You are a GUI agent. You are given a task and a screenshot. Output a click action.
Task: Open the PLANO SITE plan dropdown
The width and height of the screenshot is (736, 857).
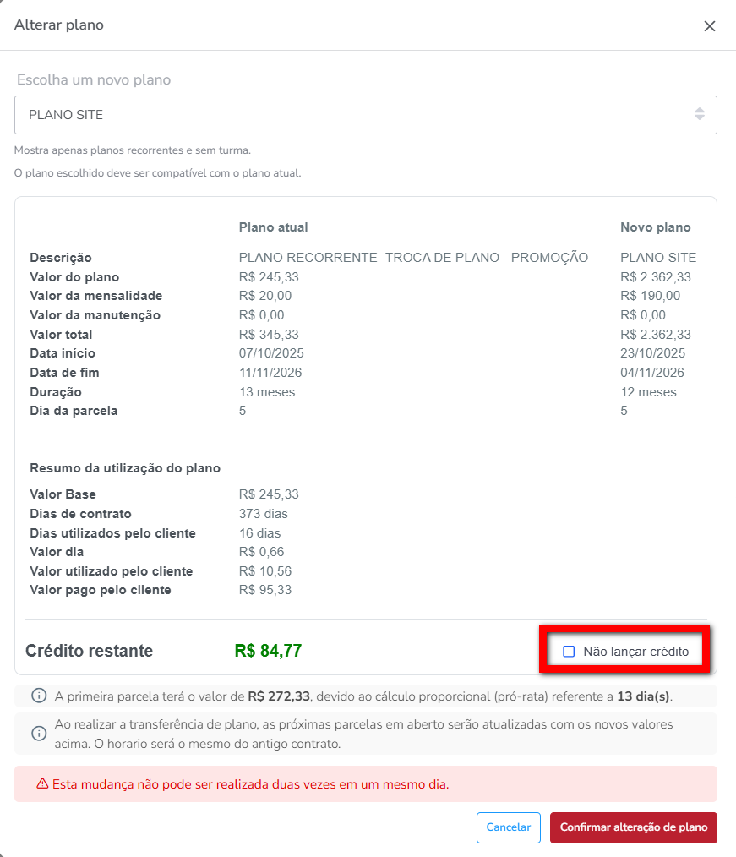[365, 114]
